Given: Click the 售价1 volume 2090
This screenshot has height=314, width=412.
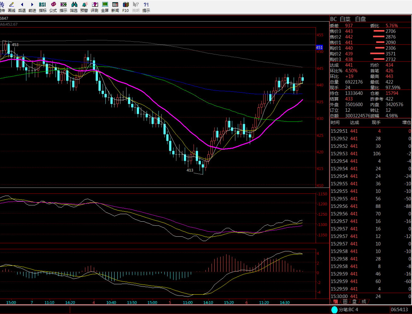Looking at the screenshot, I should (391, 43).
